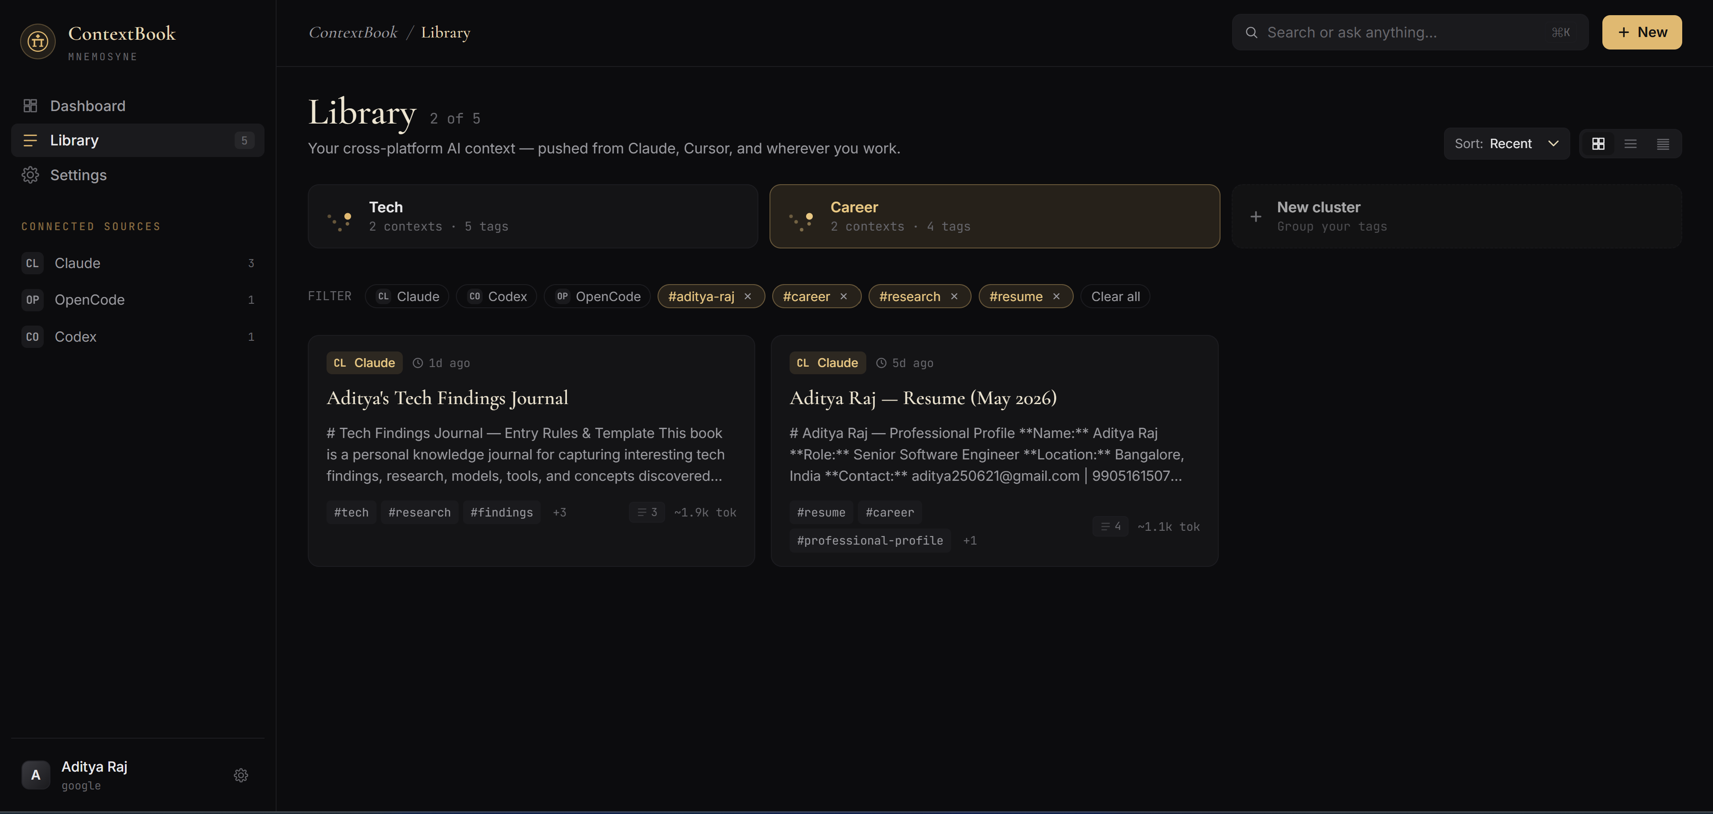Switch to grid view
Image resolution: width=1713 pixels, height=814 pixels.
pyautogui.click(x=1599, y=144)
